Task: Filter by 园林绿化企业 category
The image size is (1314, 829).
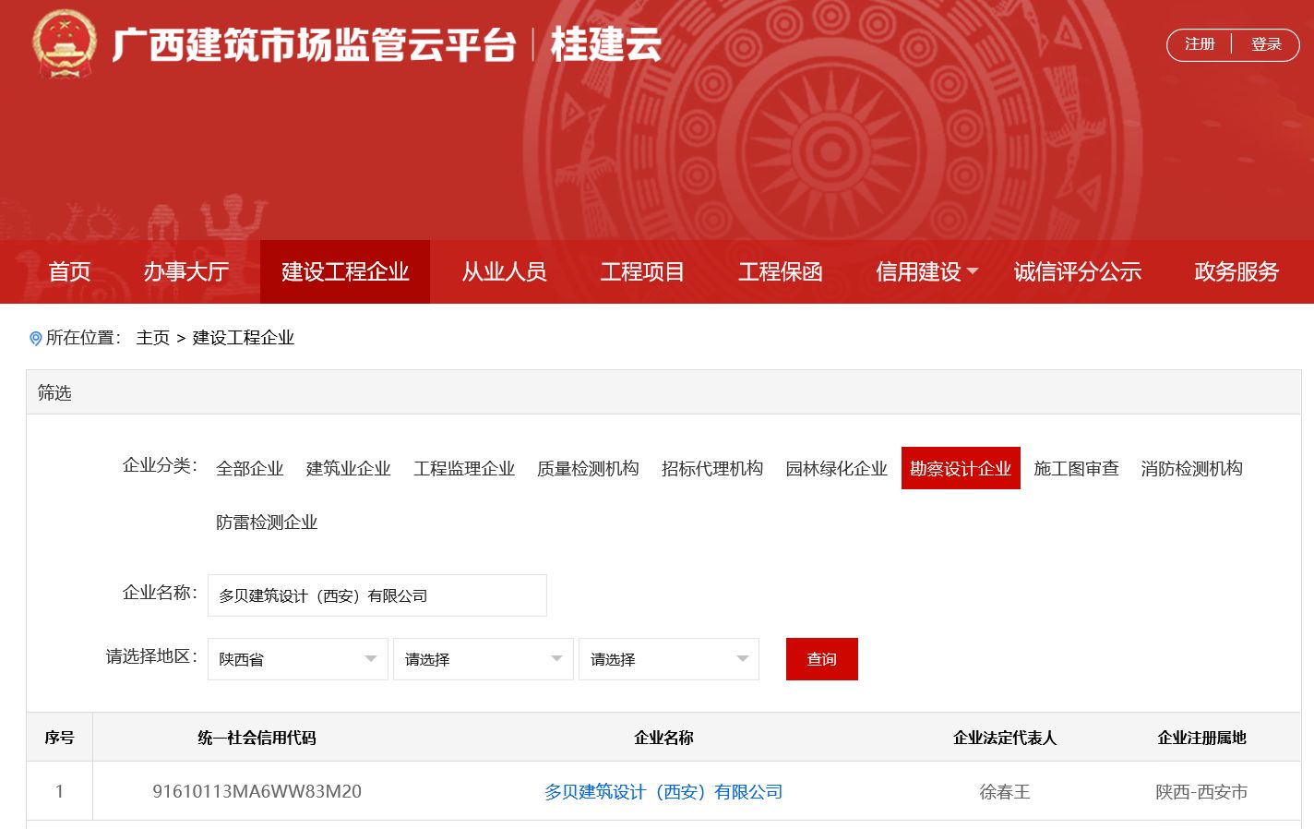Action: pyautogui.click(x=836, y=468)
